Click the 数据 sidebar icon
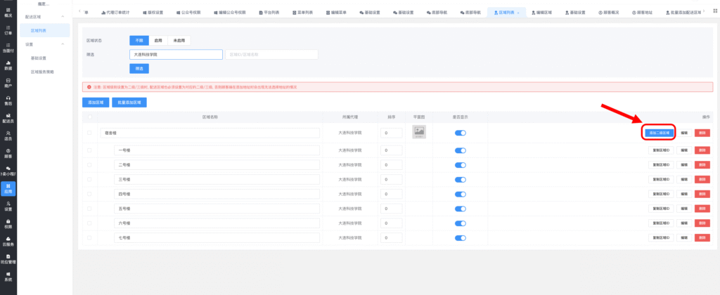Viewport: 720px width, 295px height. click(x=8, y=66)
